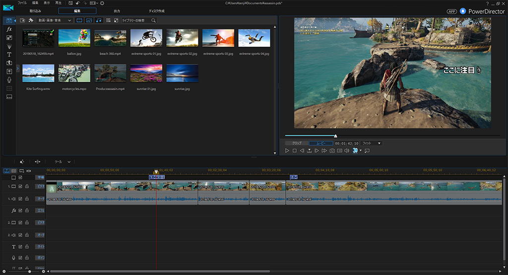508x275 pixels.
Task: Open the Effect Room (fx) in sidebar
Action: point(9,29)
